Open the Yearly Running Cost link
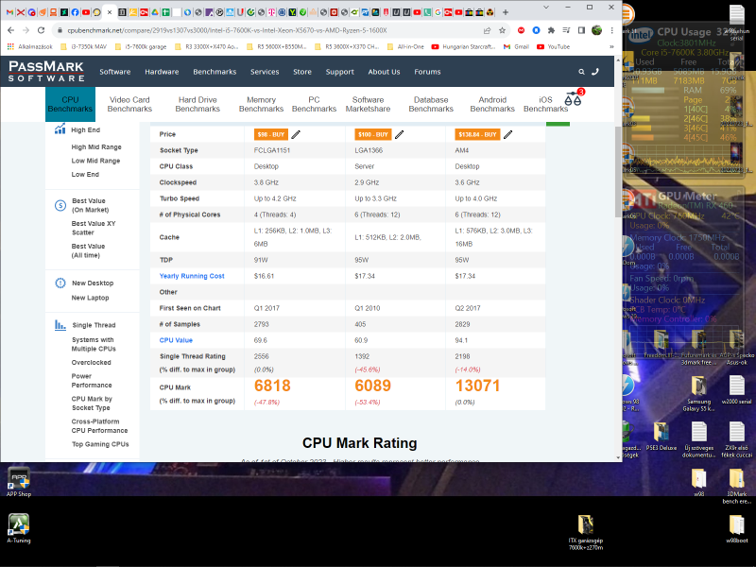The width and height of the screenshot is (756, 567). (192, 276)
